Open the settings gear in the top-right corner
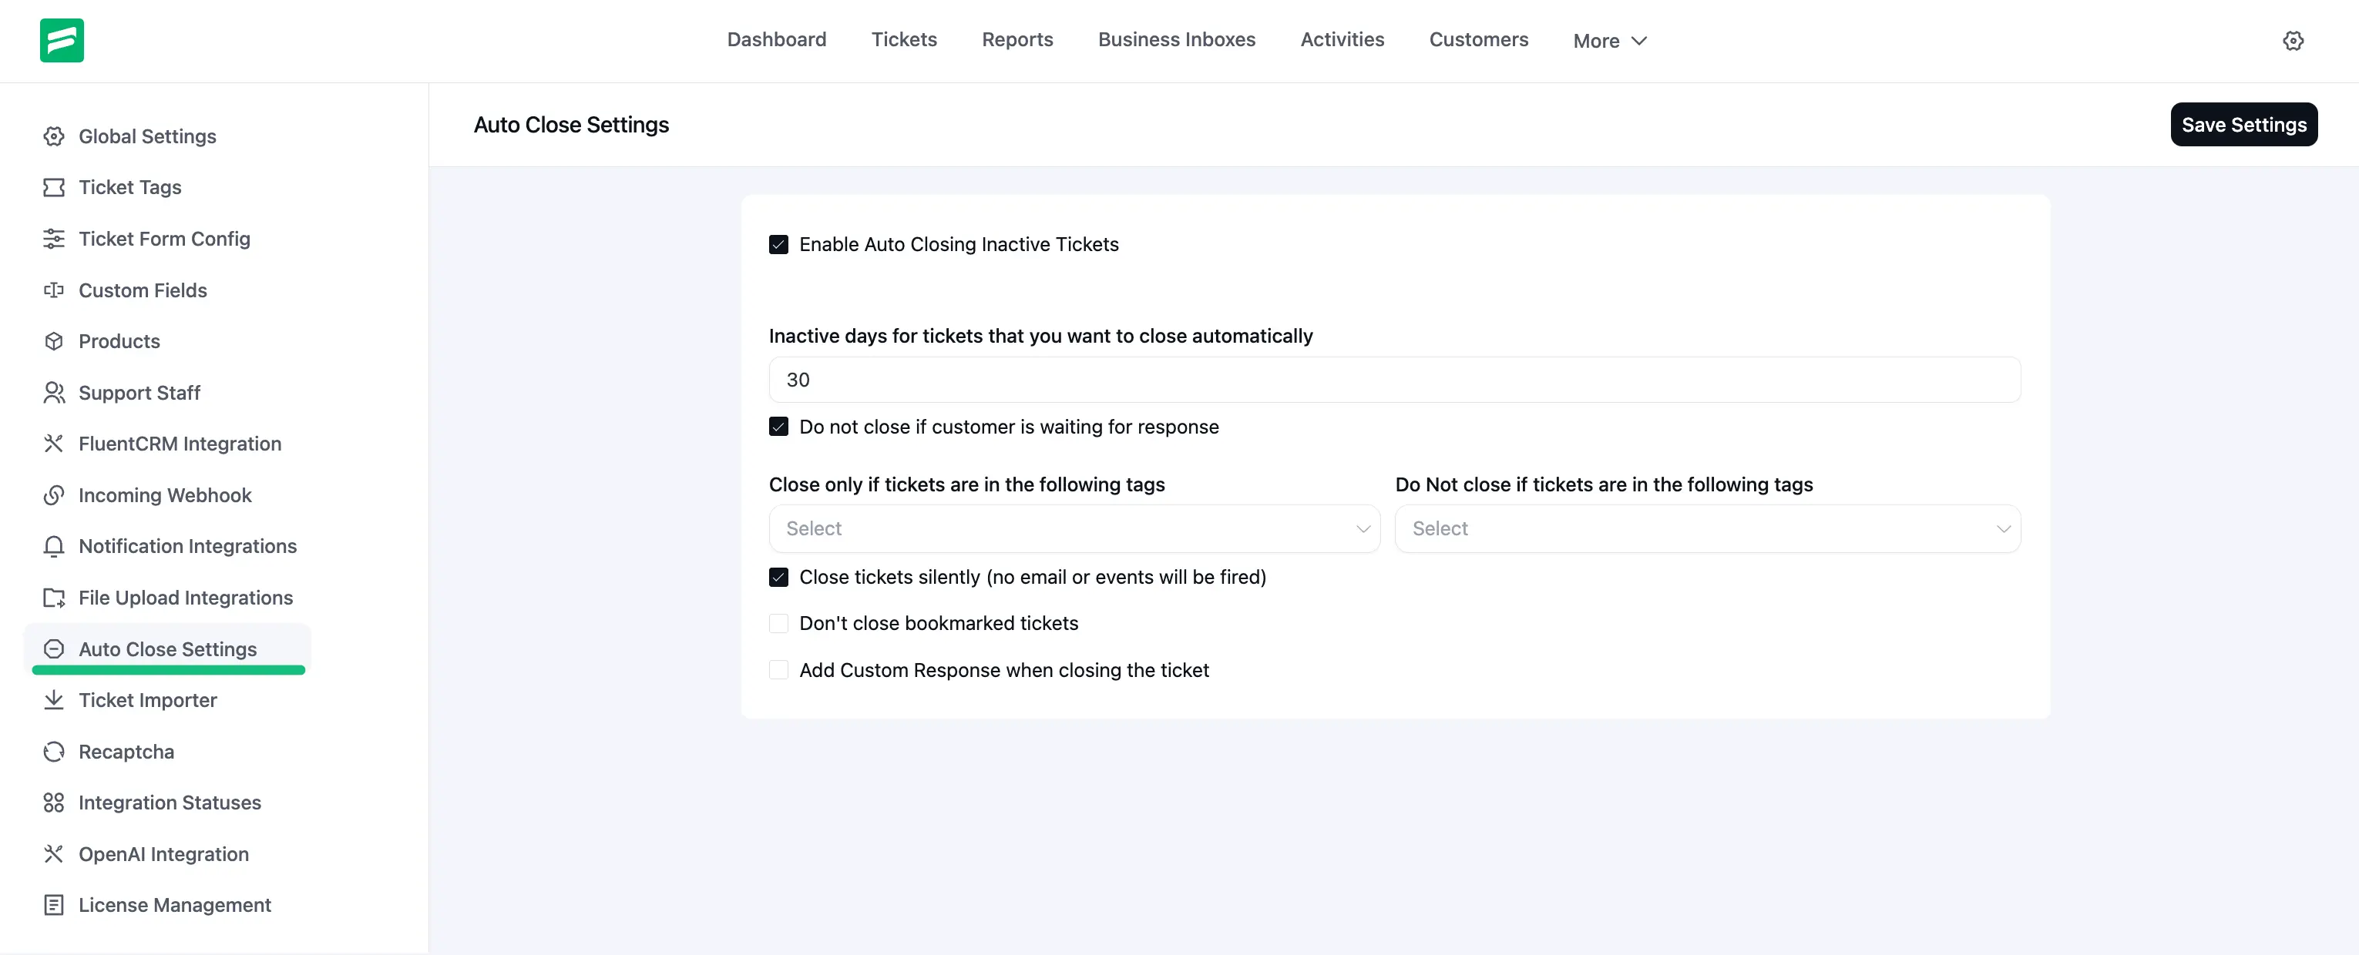The image size is (2359, 955). coord(2293,40)
